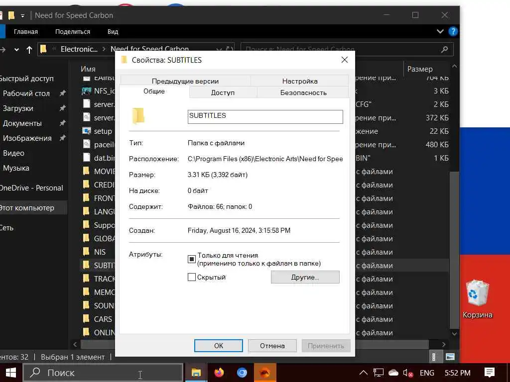
Task: Click the file list scroll-down arrow
Action: click(x=454, y=333)
